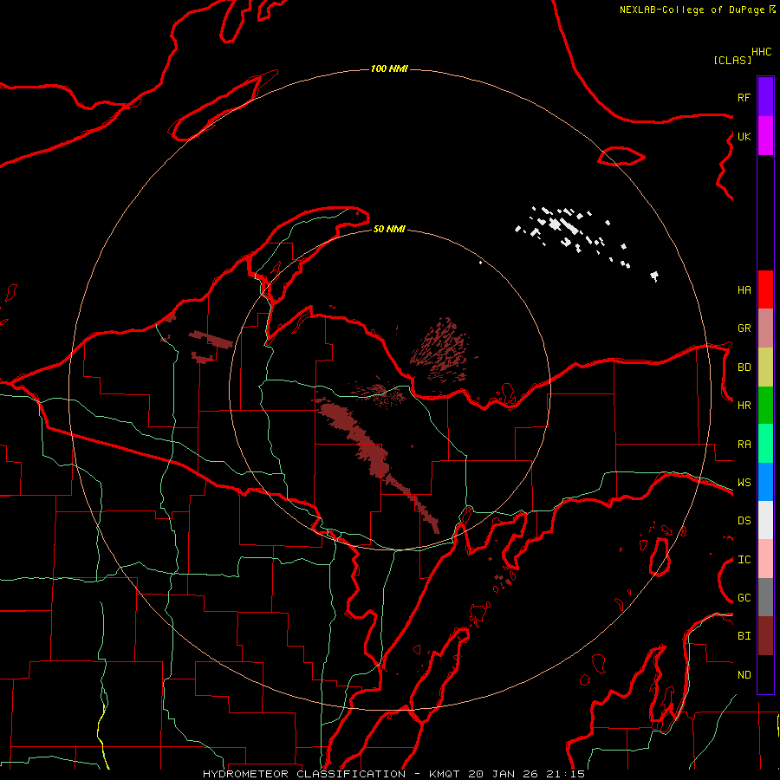Image resolution: width=780 pixels, height=780 pixels.
Task: Click the purple RF color swatch in legend
Action: coord(765,97)
